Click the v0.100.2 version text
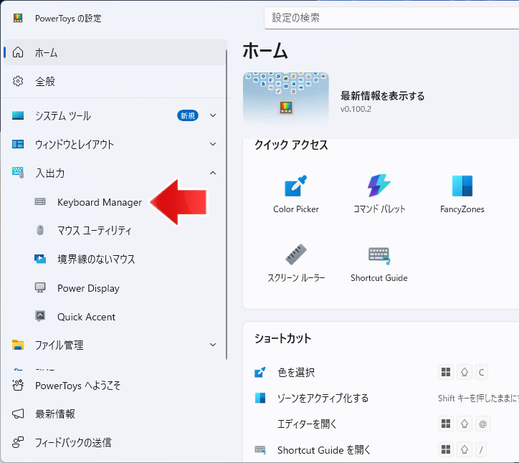 click(356, 109)
